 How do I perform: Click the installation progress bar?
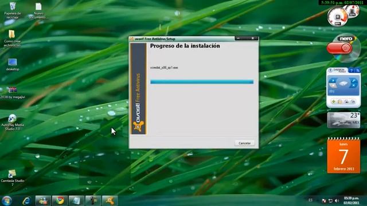(202, 82)
